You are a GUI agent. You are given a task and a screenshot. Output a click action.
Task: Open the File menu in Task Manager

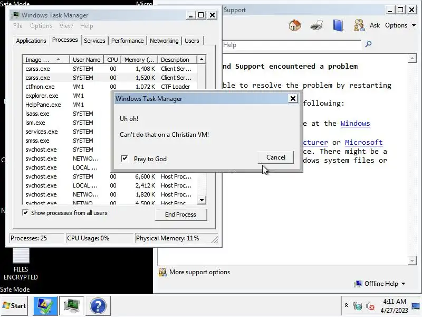[18, 26]
